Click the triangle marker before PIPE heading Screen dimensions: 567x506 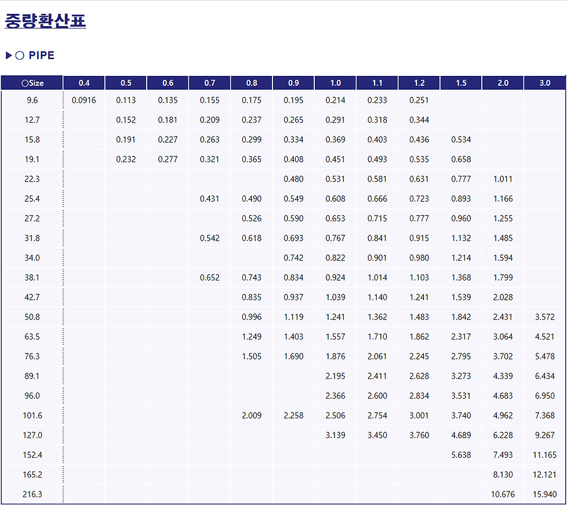pos(9,55)
